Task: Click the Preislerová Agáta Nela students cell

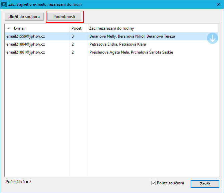Action: click(131, 52)
